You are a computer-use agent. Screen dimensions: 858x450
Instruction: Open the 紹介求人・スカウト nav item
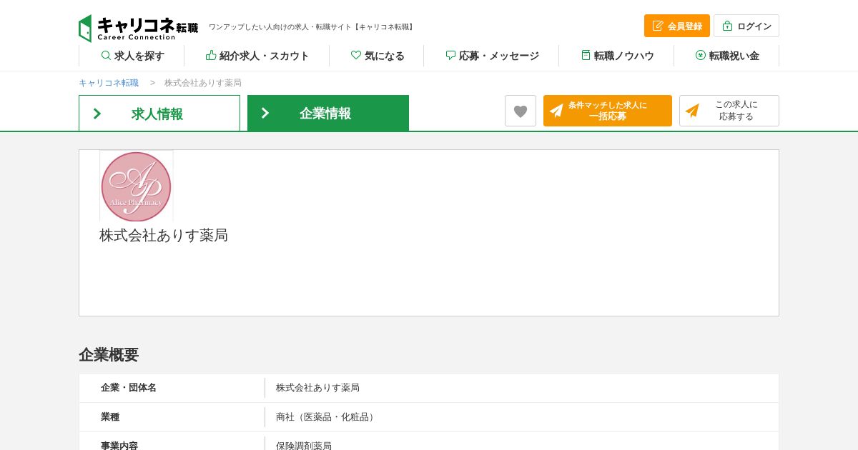click(x=257, y=56)
